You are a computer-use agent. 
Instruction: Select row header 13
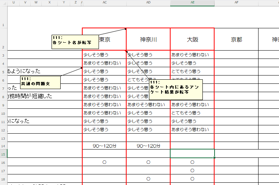point(3,138)
